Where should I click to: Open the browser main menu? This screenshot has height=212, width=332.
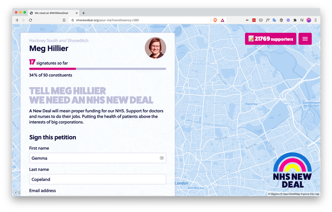tap(315, 20)
